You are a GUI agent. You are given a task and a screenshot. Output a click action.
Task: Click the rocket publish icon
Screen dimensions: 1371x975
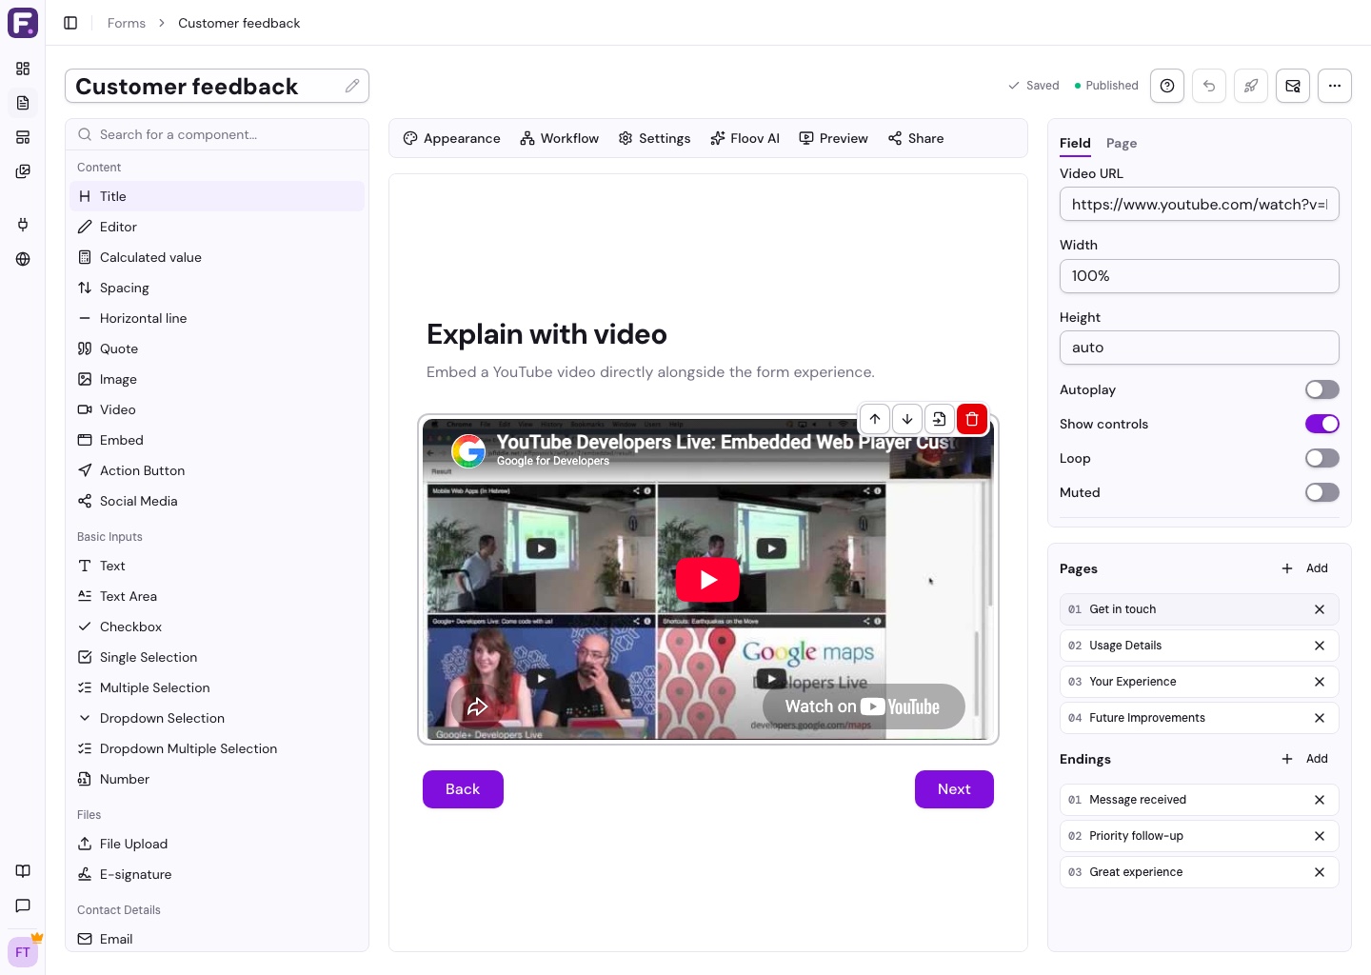click(x=1251, y=86)
